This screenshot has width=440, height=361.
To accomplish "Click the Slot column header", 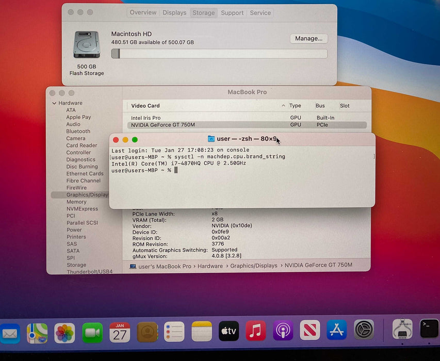I will (x=345, y=106).
